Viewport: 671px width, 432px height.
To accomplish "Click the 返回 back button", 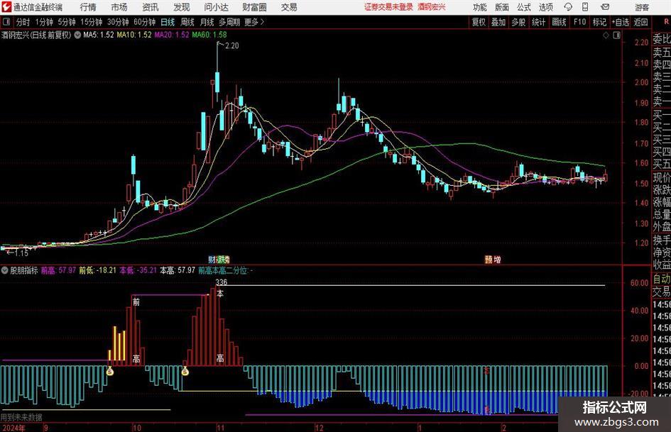I will tap(640, 22).
